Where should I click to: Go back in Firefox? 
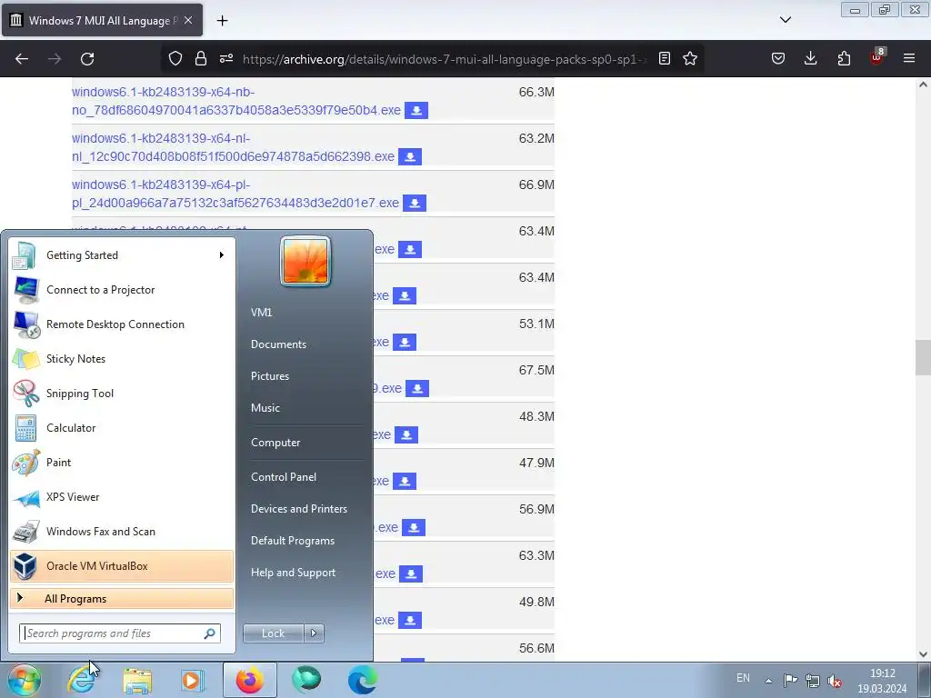[22, 59]
